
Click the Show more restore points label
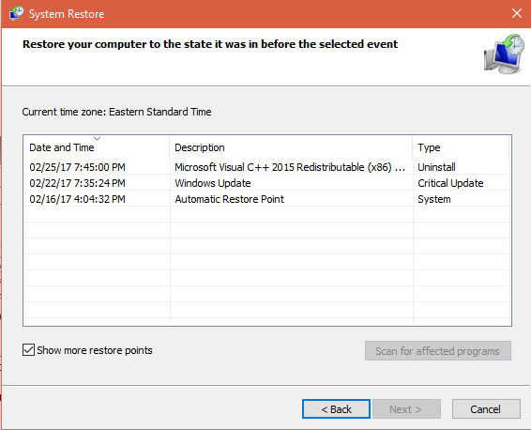point(95,350)
